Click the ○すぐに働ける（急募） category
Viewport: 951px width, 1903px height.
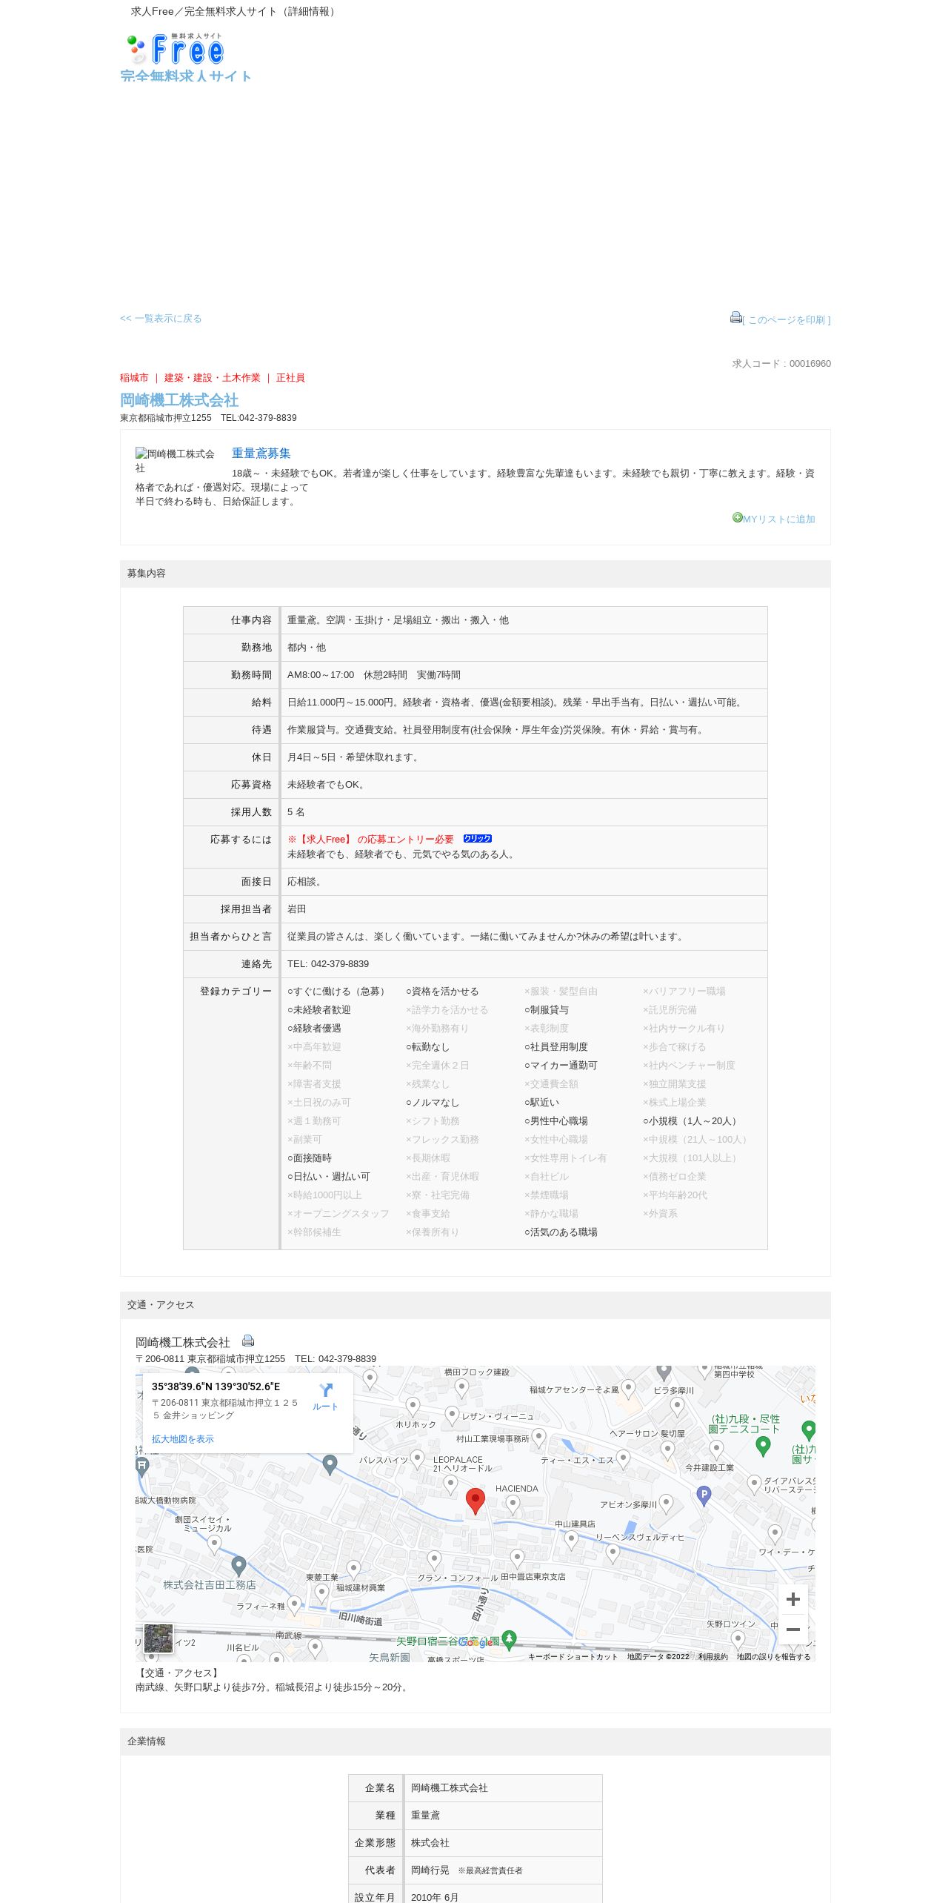(x=338, y=992)
